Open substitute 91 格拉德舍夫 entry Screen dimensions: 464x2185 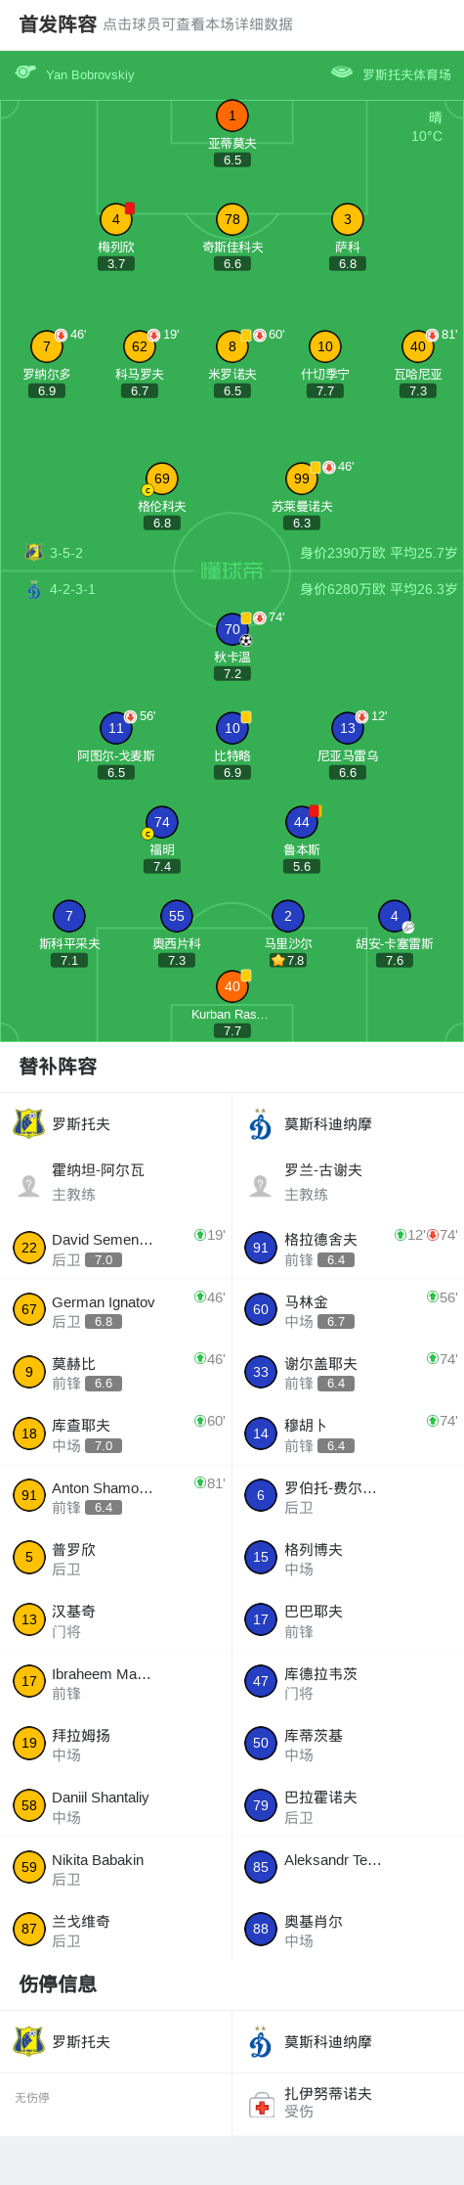pos(348,1249)
